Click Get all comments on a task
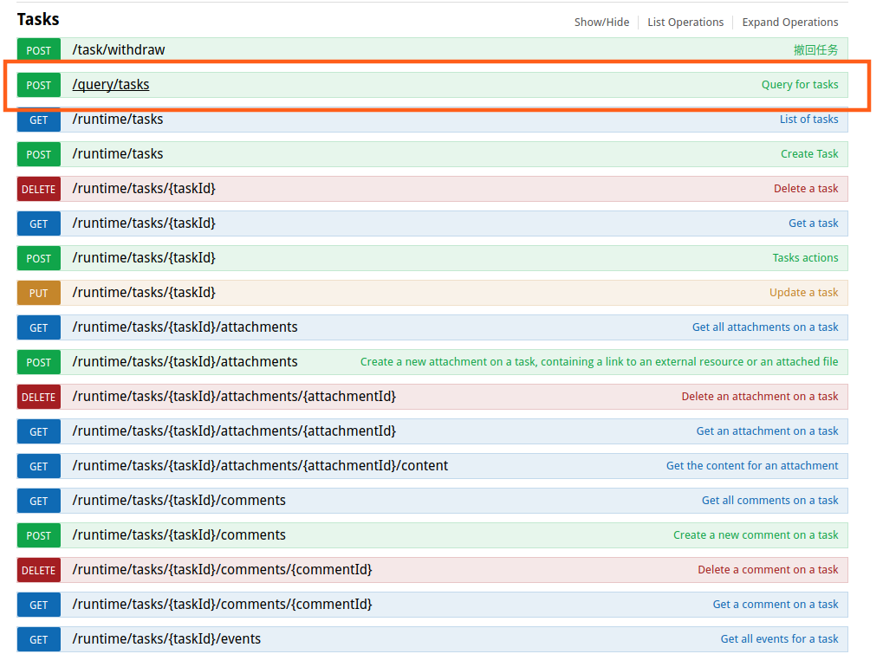Image resolution: width=883 pixels, height=654 pixels. pos(769,501)
